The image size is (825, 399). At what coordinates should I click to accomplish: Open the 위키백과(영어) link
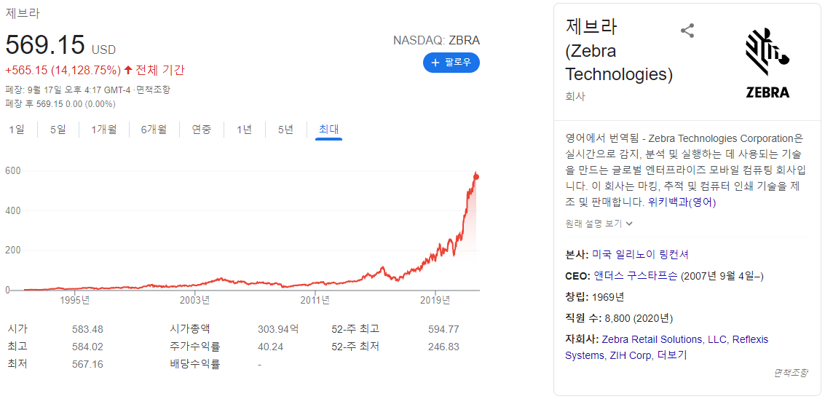pyautogui.click(x=682, y=202)
